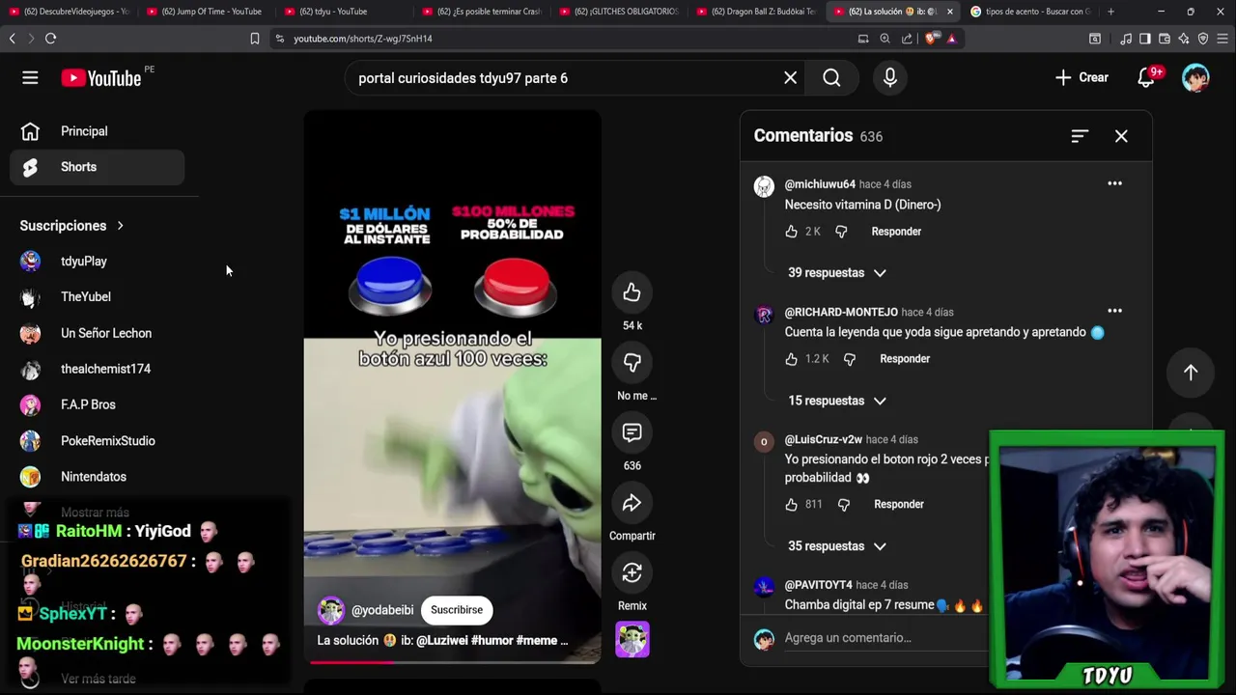The height and width of the screenshot is (695, 1236).
Task: Switch to Jump Of Time browser tab
Action: [206, 12]
